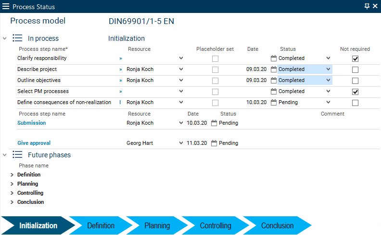
Task: Check Not required for Describe project
Action: 355,70
